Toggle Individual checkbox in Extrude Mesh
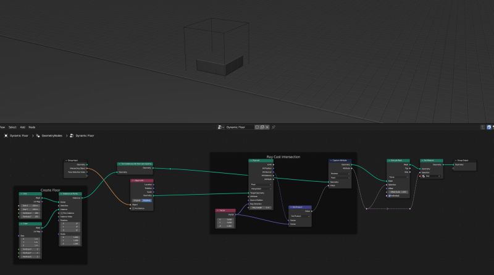494x275 pixels. 390,196
